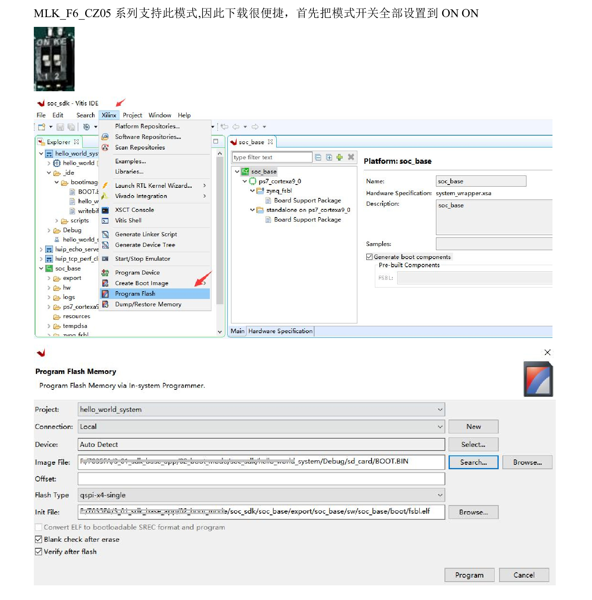Click Software Repositories icon
Viewport: 592px width, 600px height.
pos(105,137)
